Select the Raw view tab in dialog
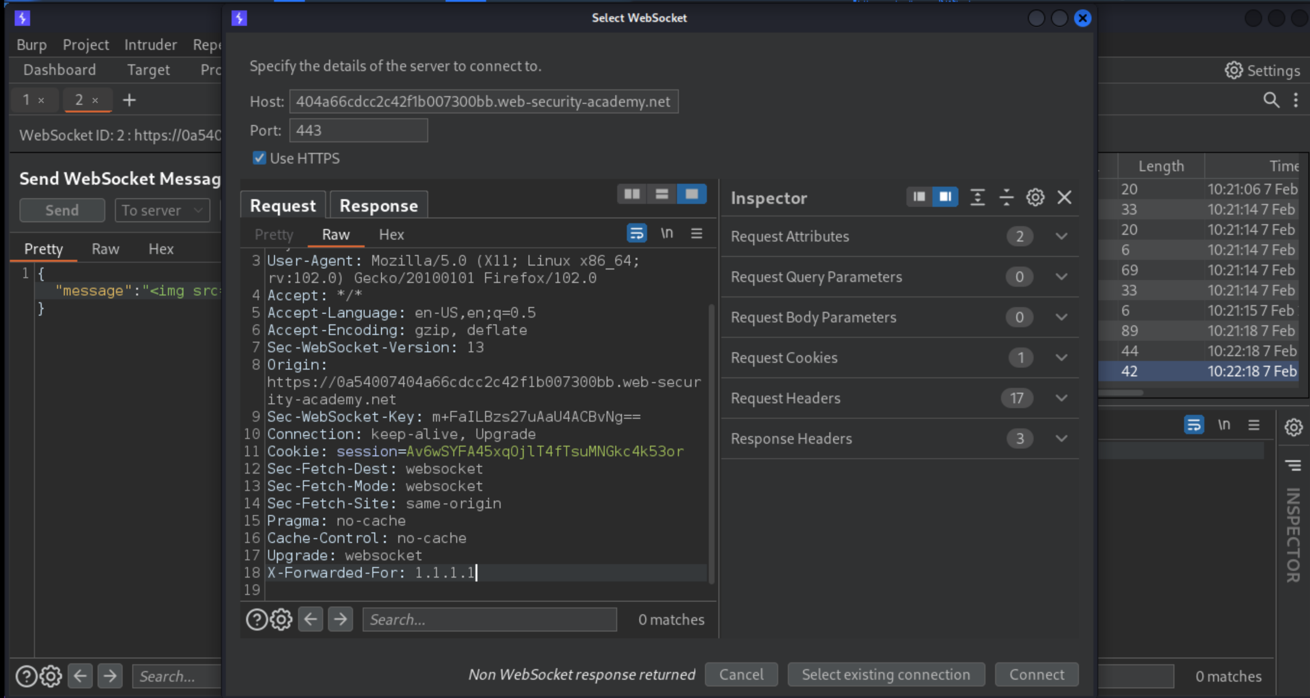Viewport: 1310px width, 698px height. pyautogui.click(x=335, y=234)
